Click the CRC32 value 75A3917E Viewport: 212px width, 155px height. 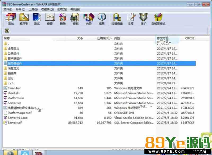click(188, 88)
